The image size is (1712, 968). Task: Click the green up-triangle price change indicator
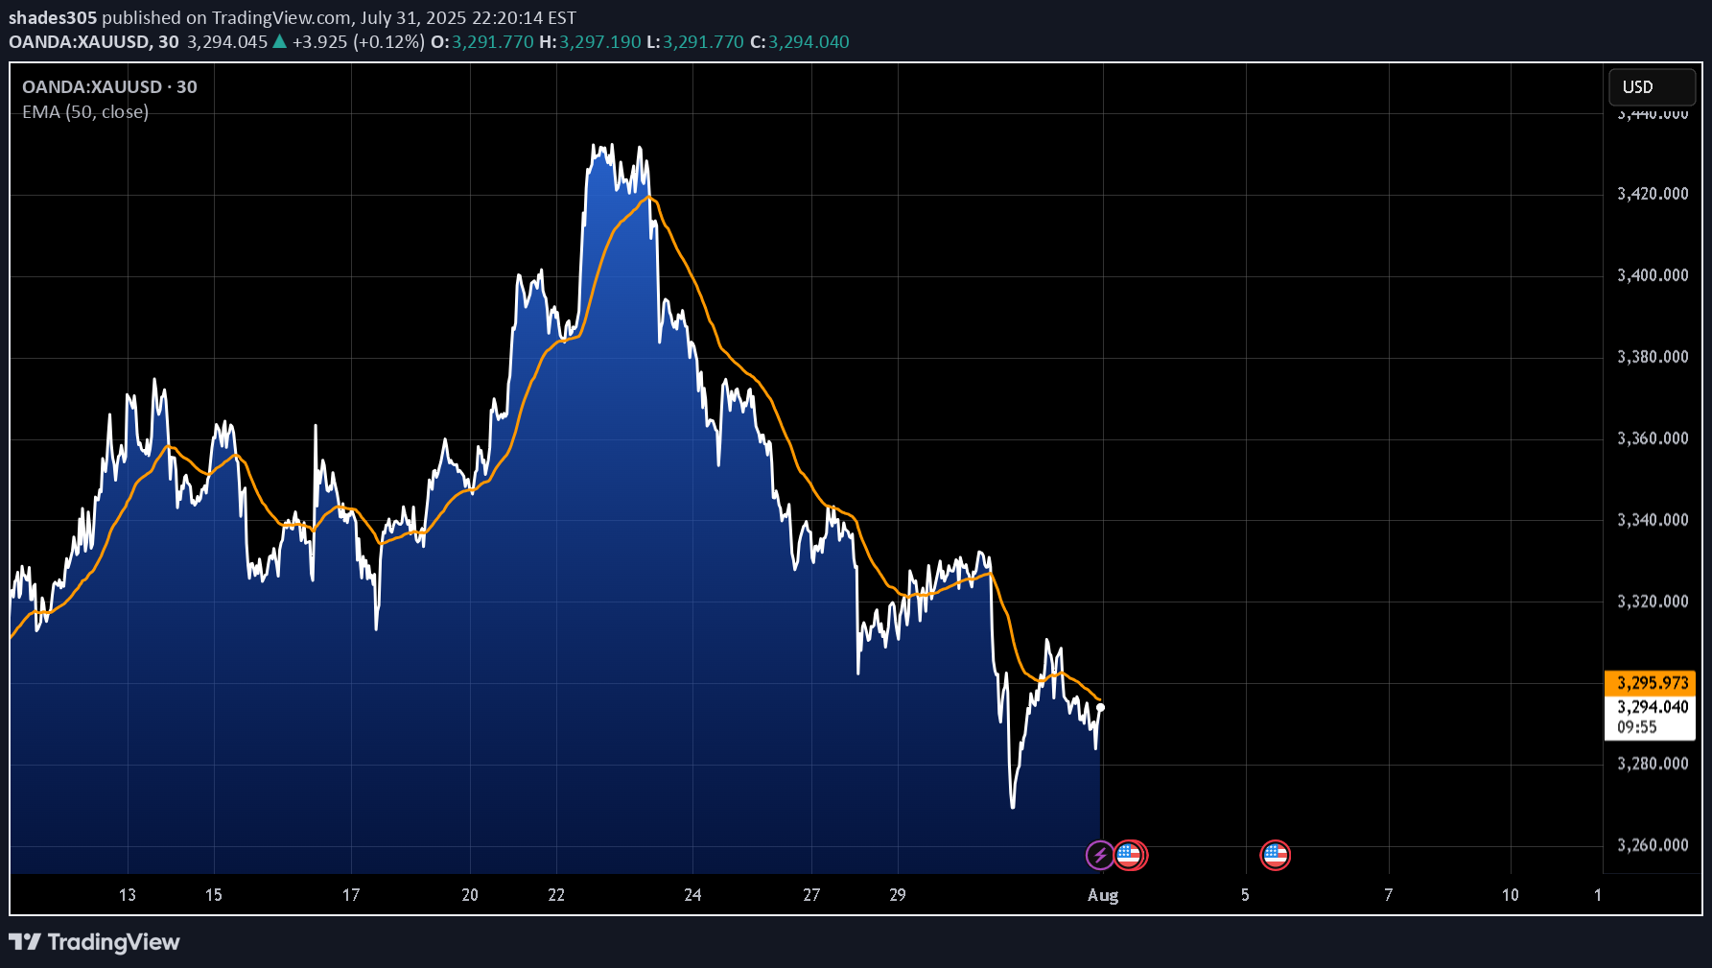[279, 41]
